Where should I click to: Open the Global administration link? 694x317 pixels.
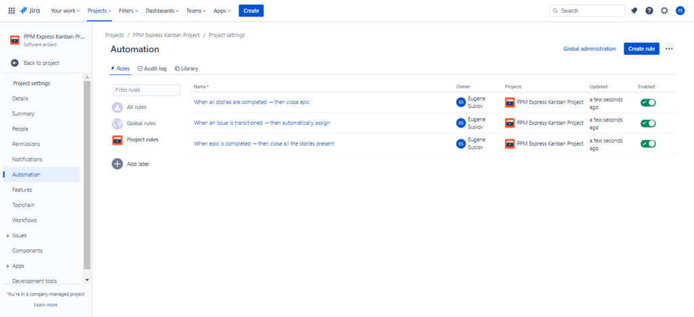pos(589,49)
